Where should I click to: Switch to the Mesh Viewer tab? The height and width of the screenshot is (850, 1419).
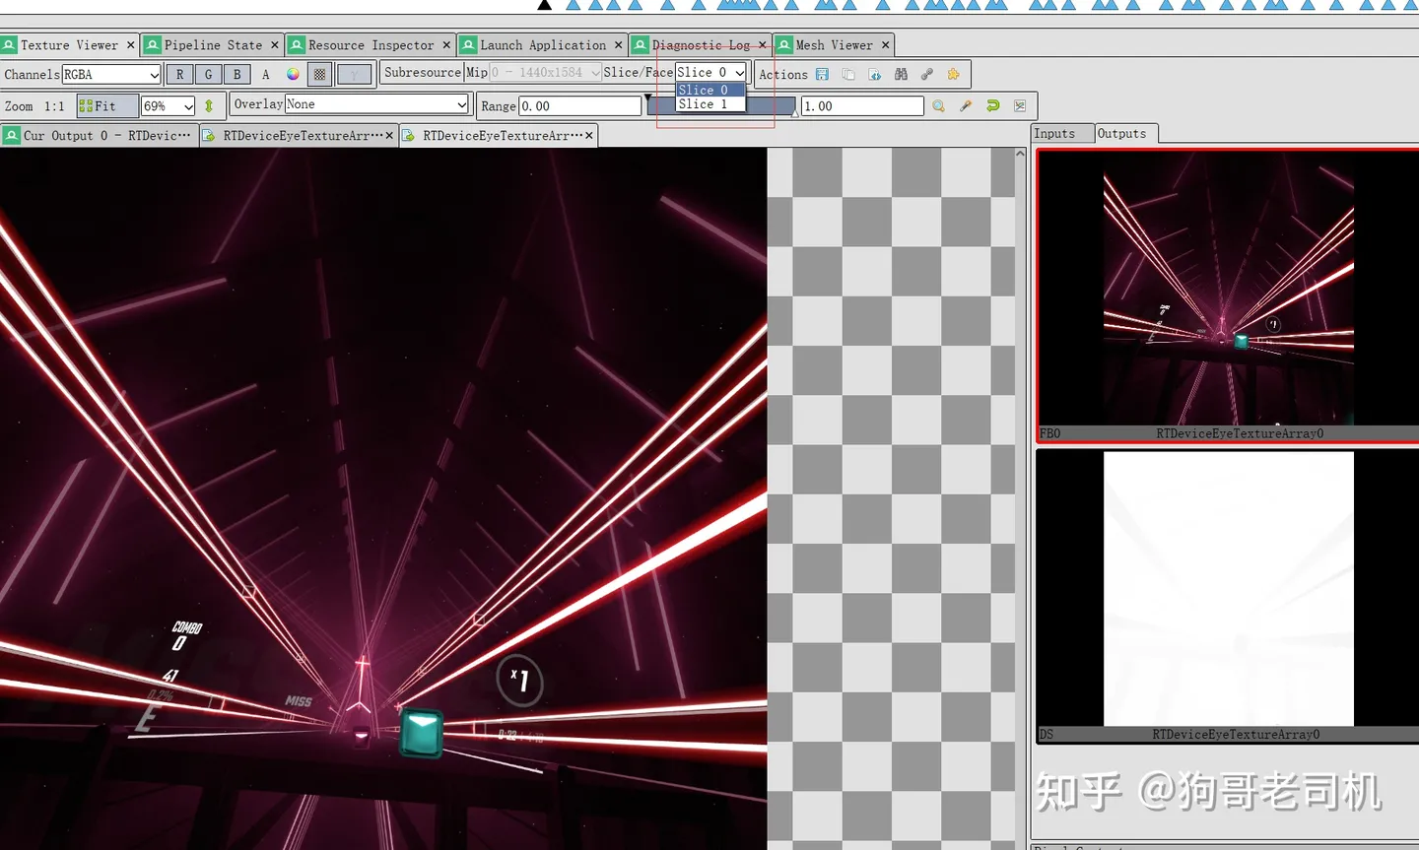click(x=834, y=45)
